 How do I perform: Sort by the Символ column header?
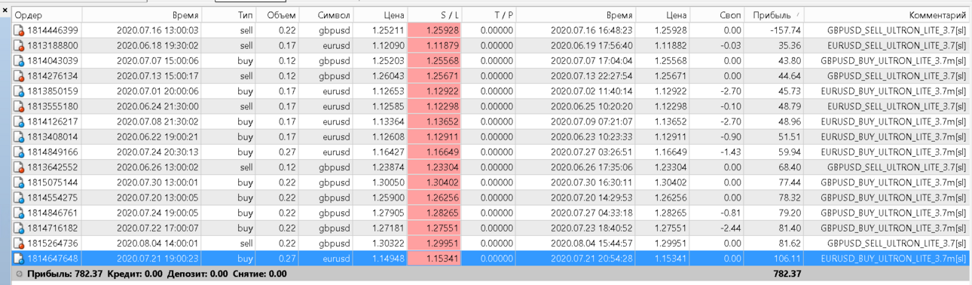tap(326, 15)
